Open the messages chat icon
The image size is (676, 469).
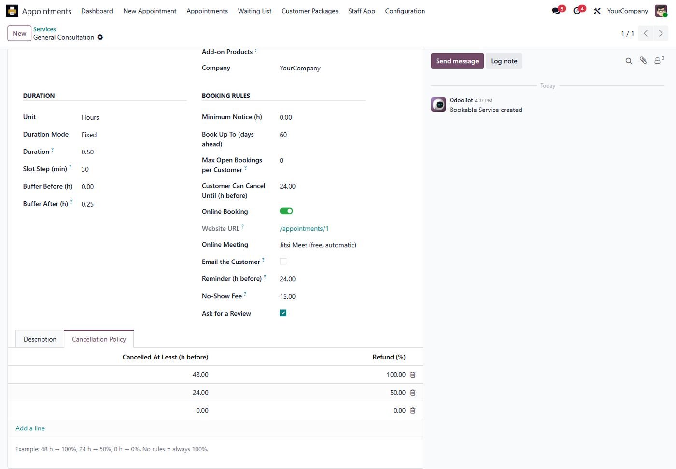[556, 11]
